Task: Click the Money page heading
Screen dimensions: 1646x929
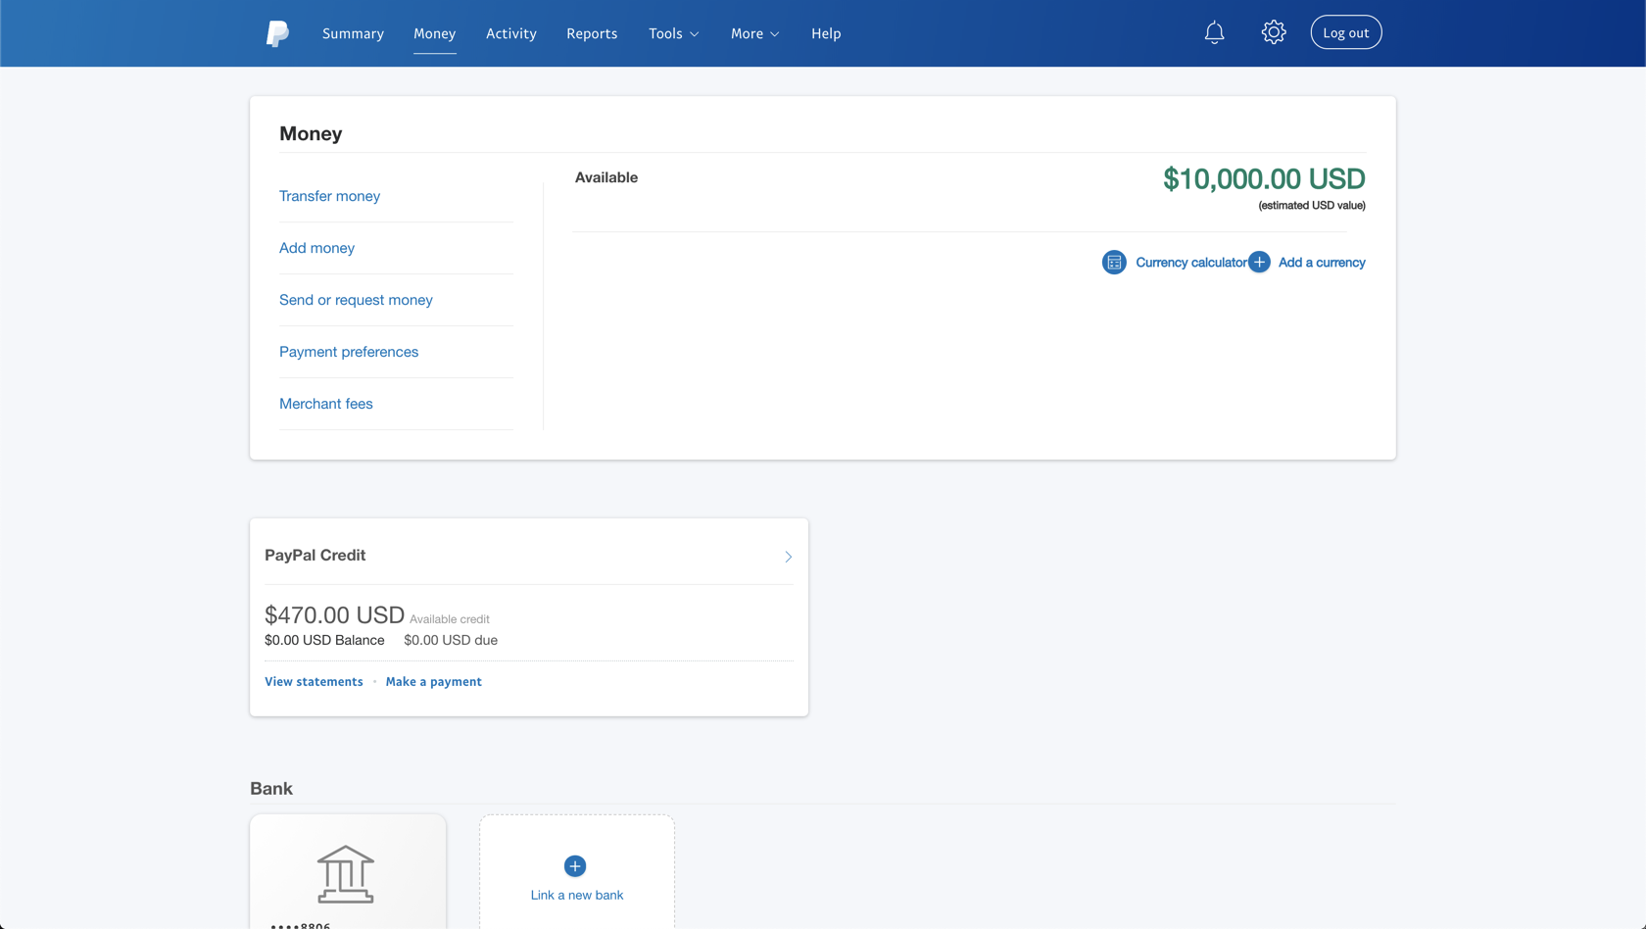Action: coord(311,133)
